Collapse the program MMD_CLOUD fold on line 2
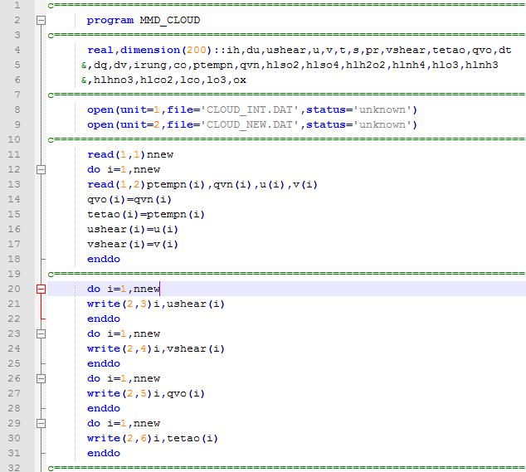 41,21
